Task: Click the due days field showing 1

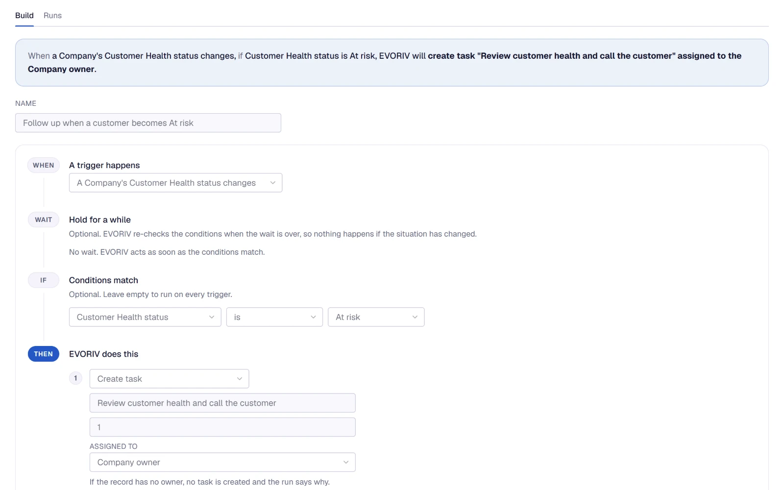Action: 222,427
